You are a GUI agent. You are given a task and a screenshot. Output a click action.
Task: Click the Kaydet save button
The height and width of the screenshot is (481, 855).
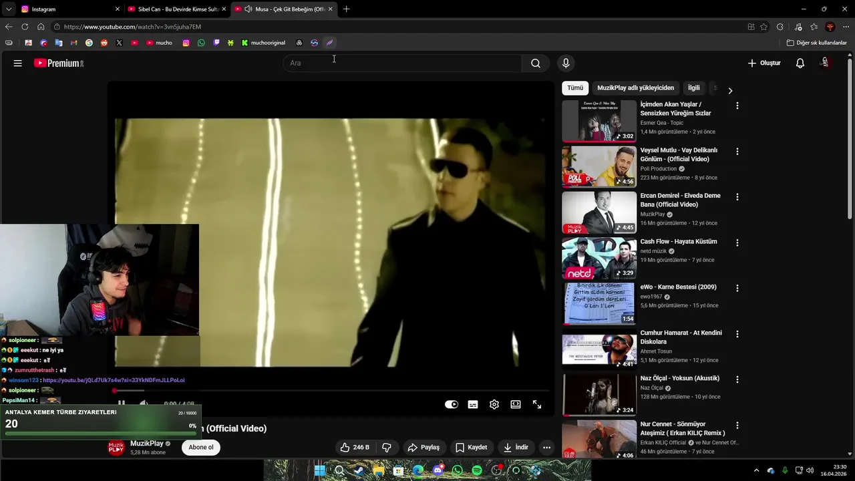(472, 448)
